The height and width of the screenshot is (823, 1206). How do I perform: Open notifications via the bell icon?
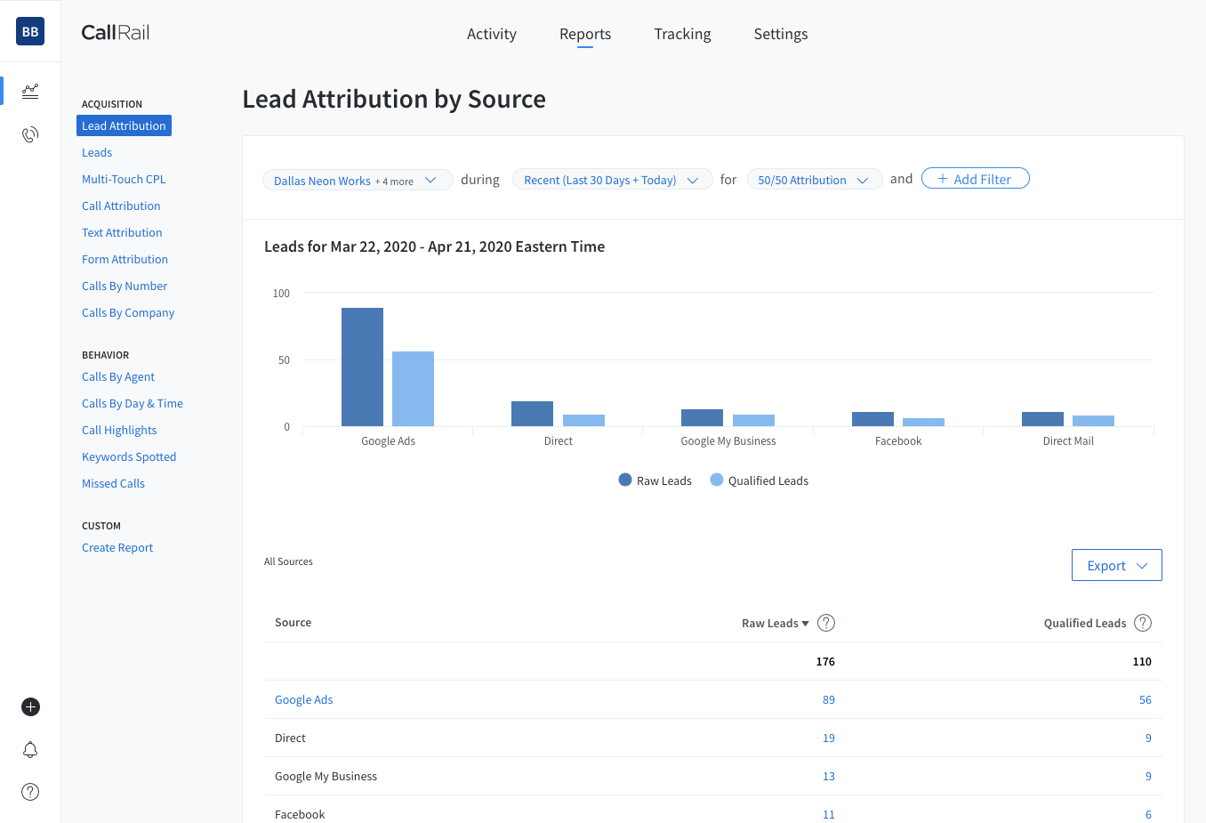click(29, 749)
